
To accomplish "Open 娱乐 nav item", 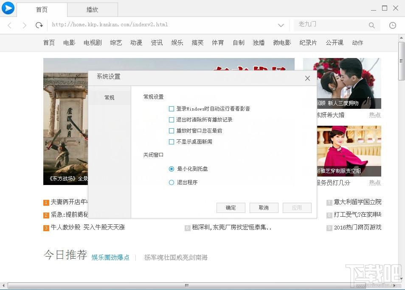I will [177, 43].
